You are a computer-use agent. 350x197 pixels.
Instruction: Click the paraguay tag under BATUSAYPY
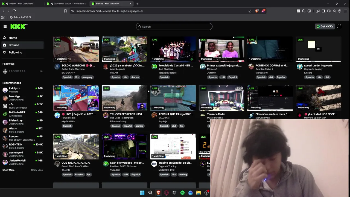pyautogui.click(x=87, y=77)
